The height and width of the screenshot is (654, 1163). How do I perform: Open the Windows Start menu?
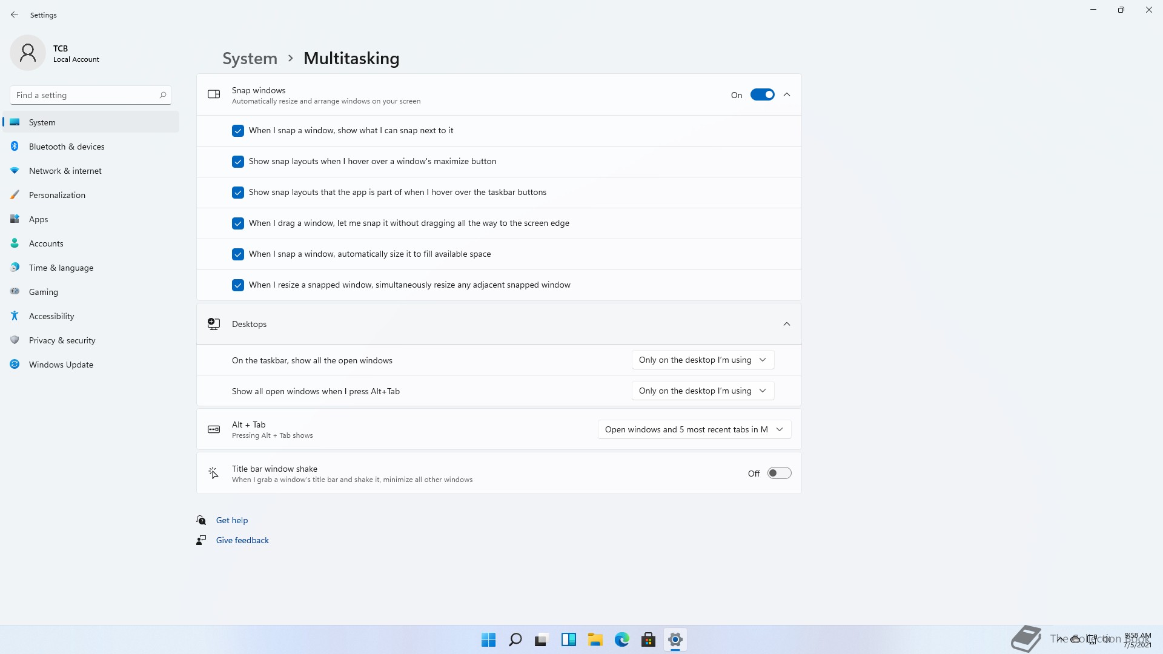pyautogui.click(x=488, y=639)
